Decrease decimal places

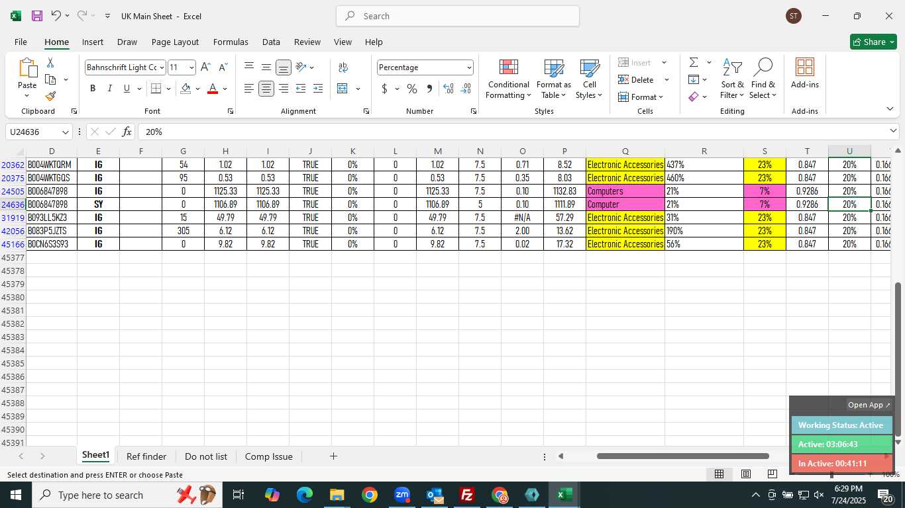click(x=466, y=89)
